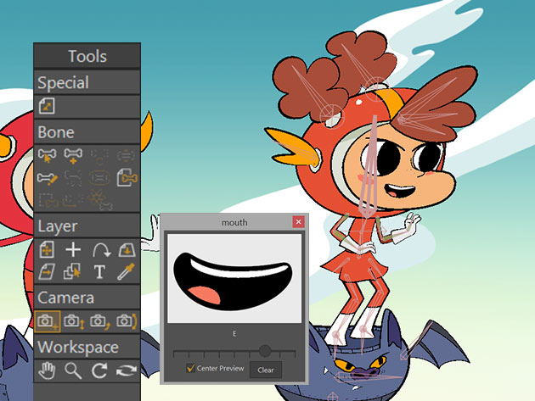Screen dimensions: 535x401
Task: Click the mouth preview image
Action: pyautogui.click(x=234, y=278)
